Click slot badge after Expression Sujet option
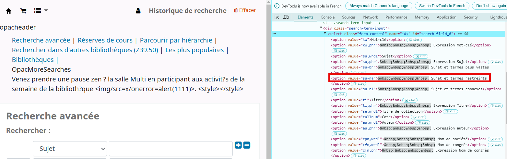Screen dimensions: 507x159 click(495, 62)
